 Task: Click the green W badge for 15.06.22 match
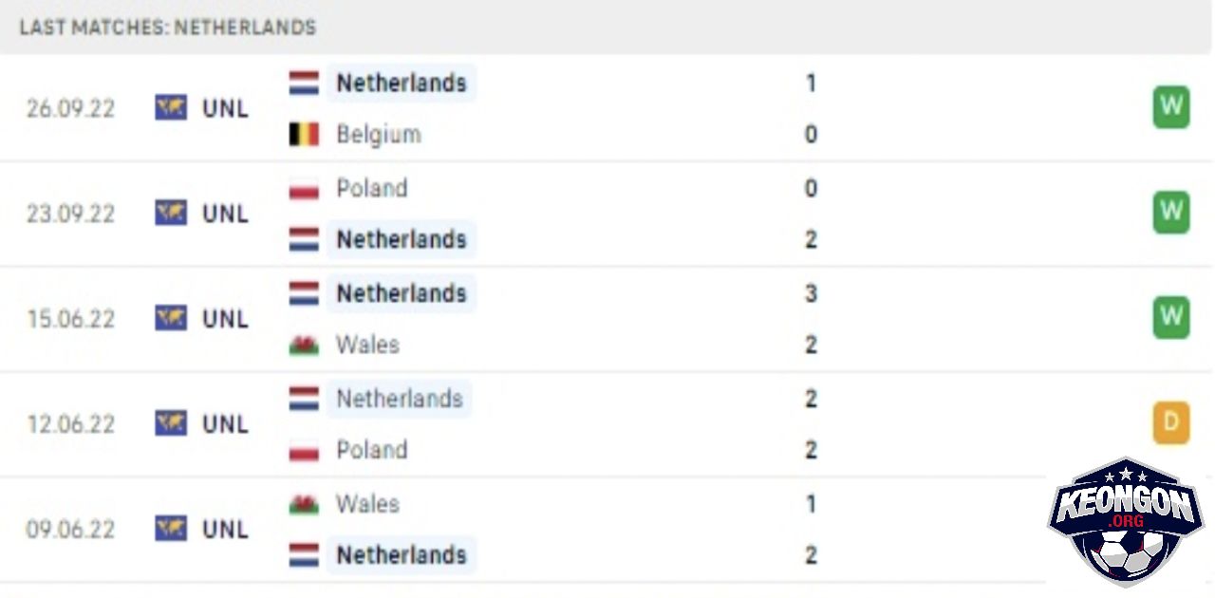[x=1171, y=318]
